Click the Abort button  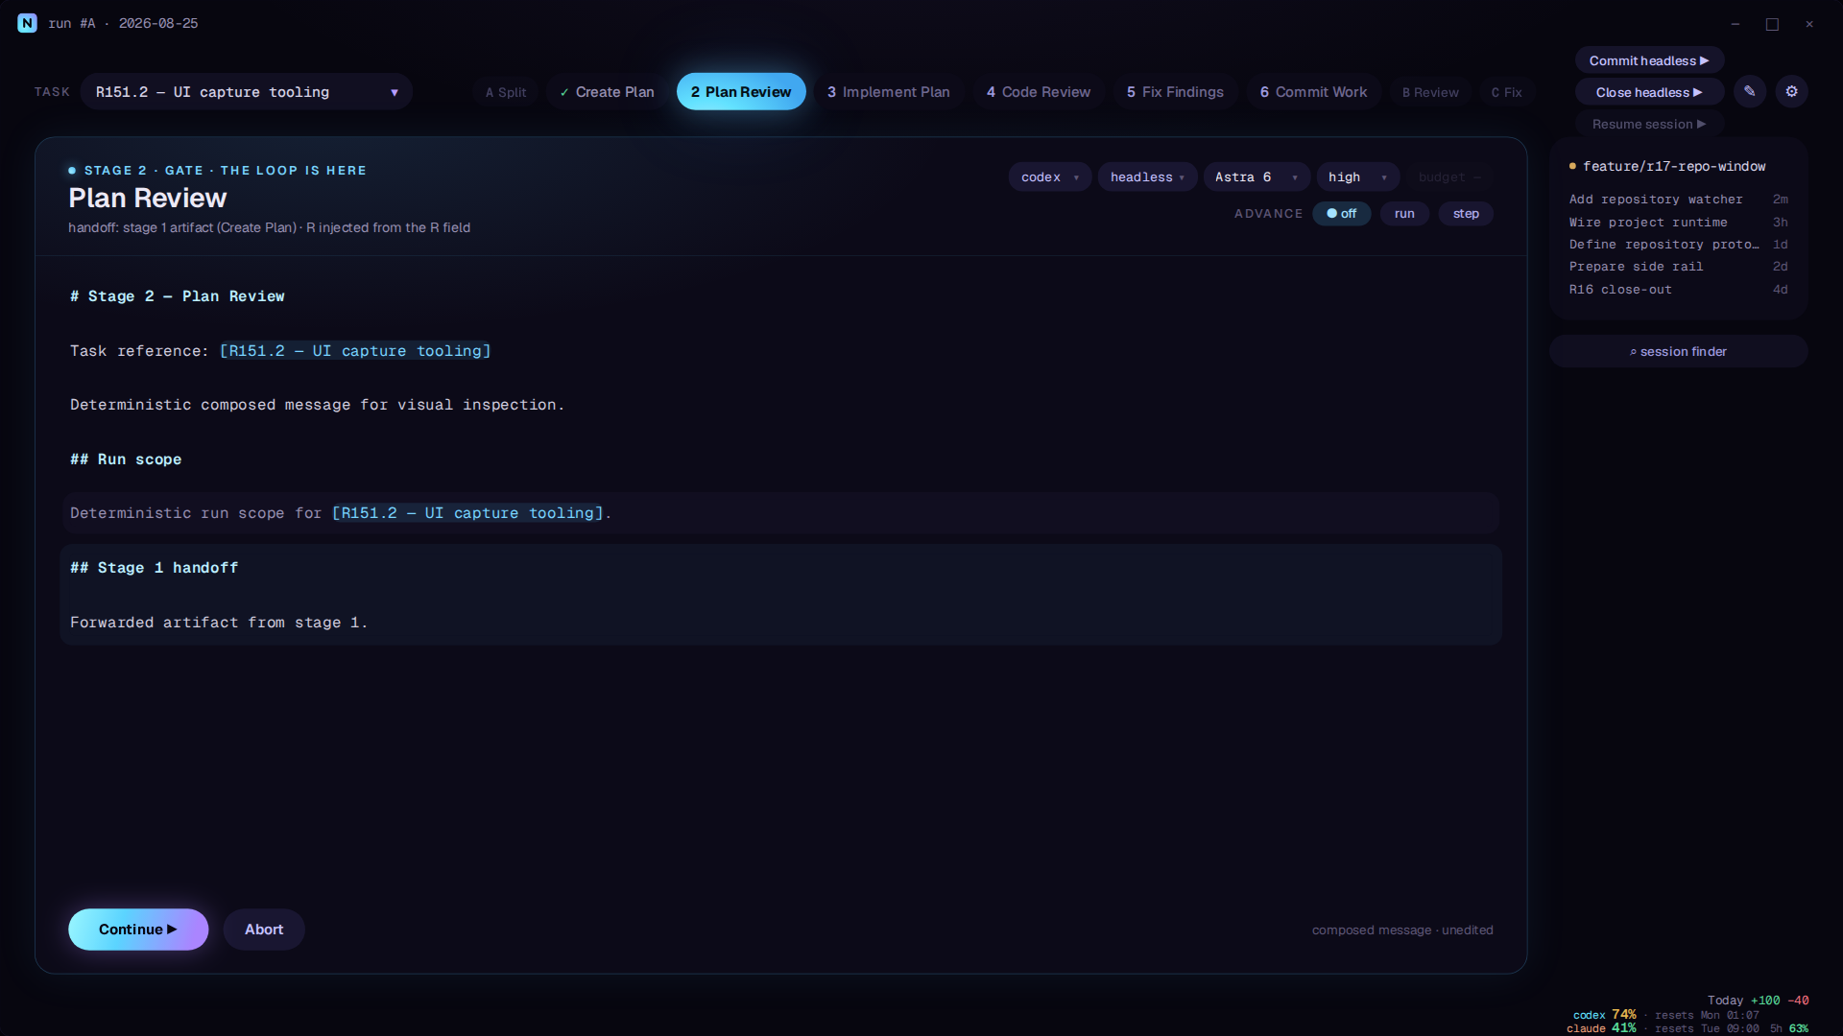click(264, 930)
